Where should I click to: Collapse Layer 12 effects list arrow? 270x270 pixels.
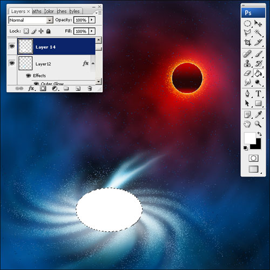pyautogui.click(x=93, y=63)
